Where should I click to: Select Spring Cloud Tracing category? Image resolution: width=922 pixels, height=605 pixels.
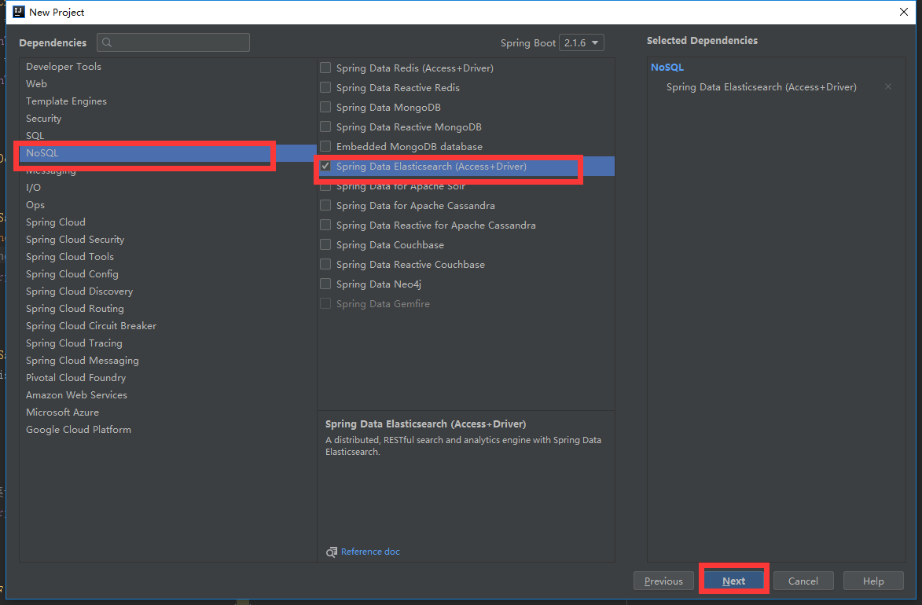(167, 343)
